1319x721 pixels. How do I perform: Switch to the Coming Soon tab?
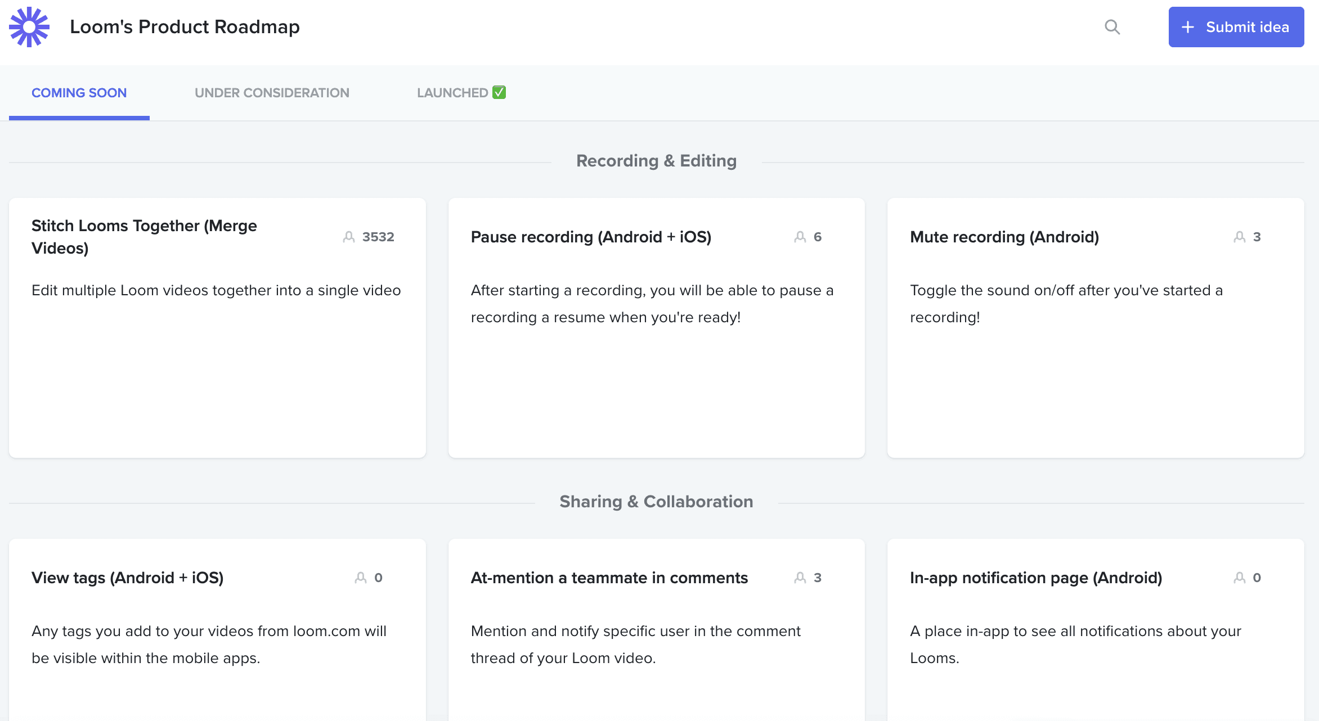point(79,93)
